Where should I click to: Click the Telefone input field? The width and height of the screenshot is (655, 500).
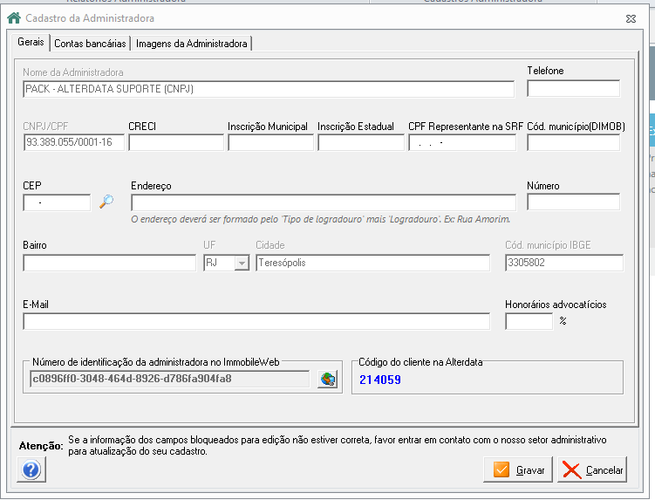coord(574,89)
